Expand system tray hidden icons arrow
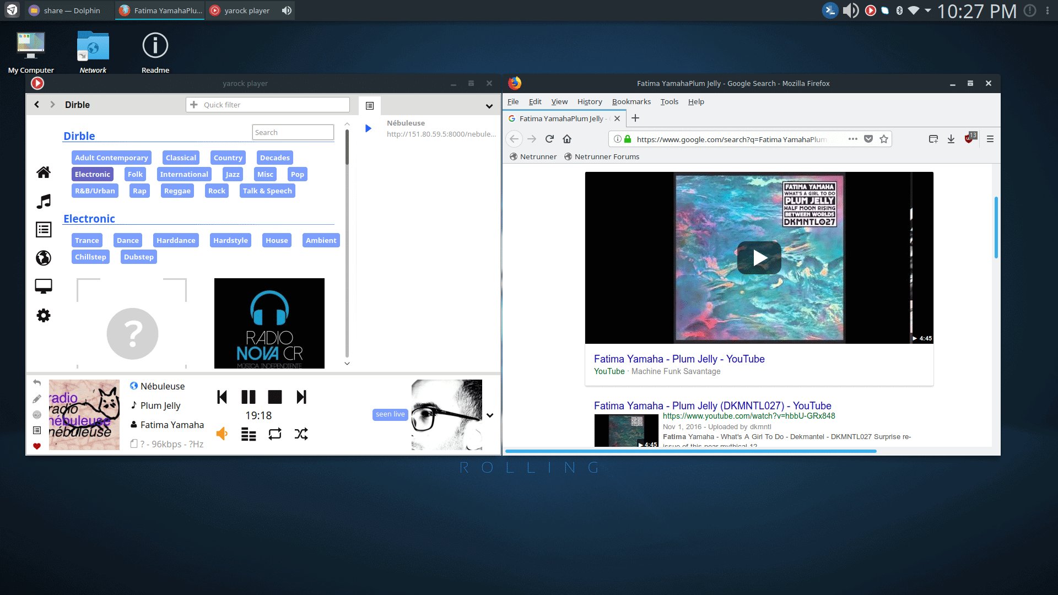This screenshot has height=595, width=1058. coord(928,10)
